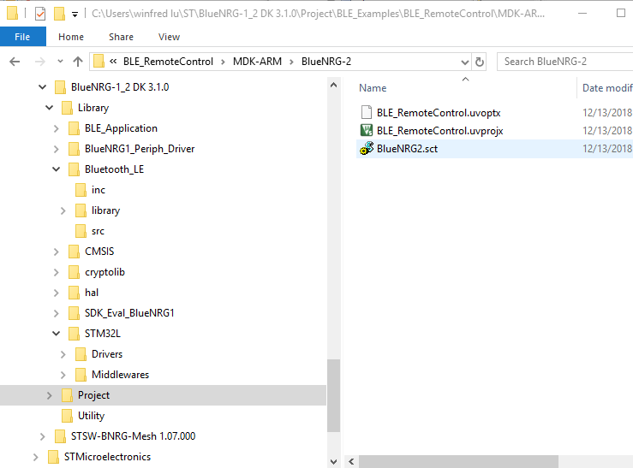633x468 pixels.
Task: Show hidden breadcrumb path chevron
Action: tap(113, 62)
